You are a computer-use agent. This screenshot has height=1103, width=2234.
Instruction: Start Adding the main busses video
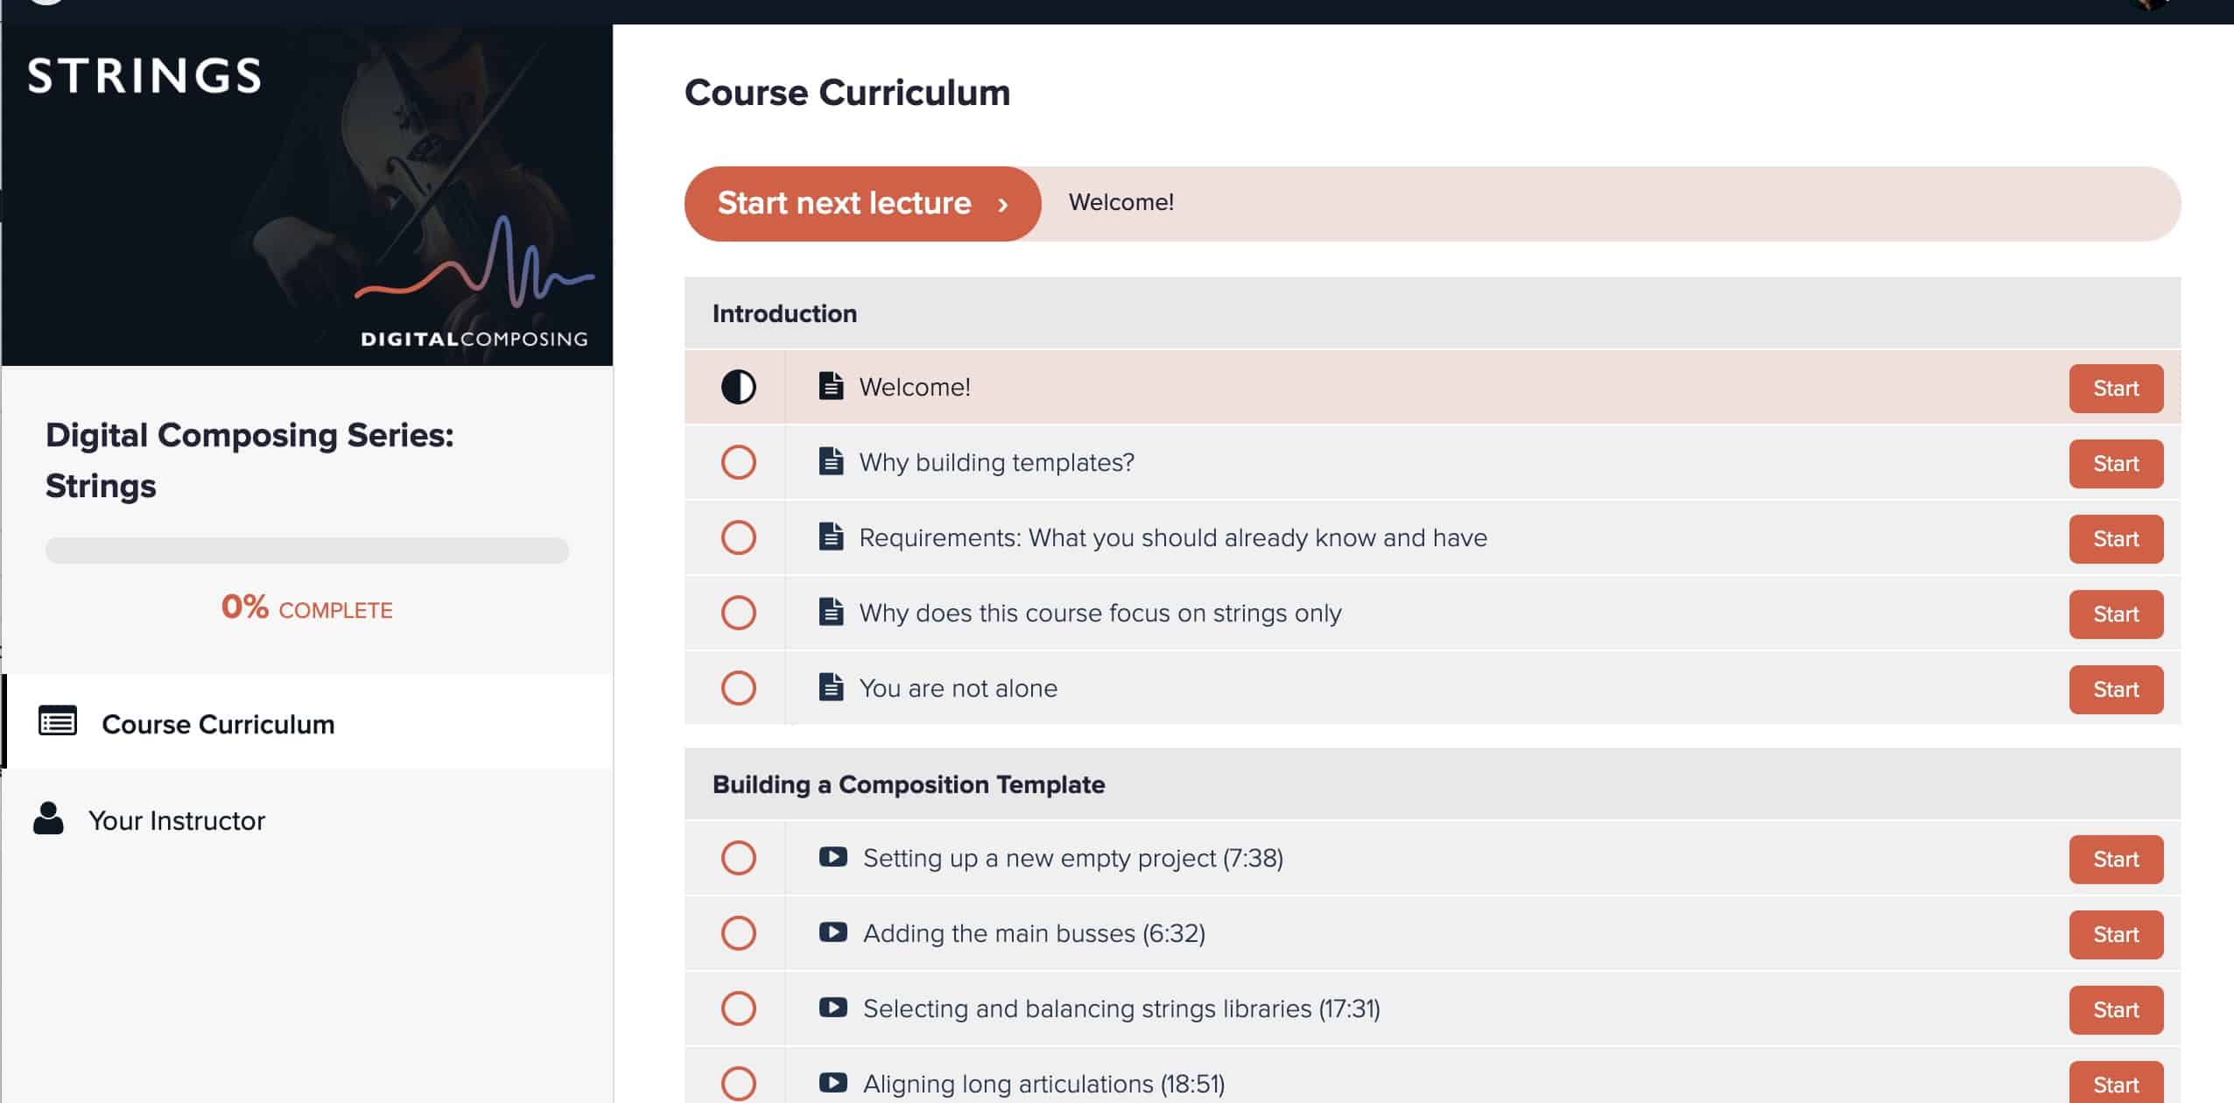coord(2116,934)
